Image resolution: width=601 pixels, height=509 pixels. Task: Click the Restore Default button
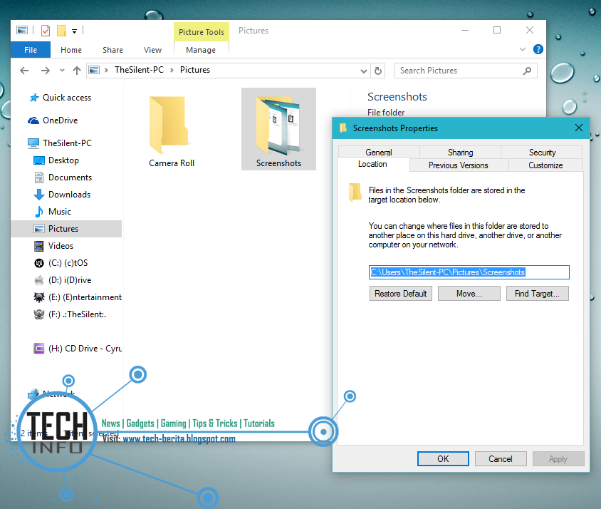400,294
